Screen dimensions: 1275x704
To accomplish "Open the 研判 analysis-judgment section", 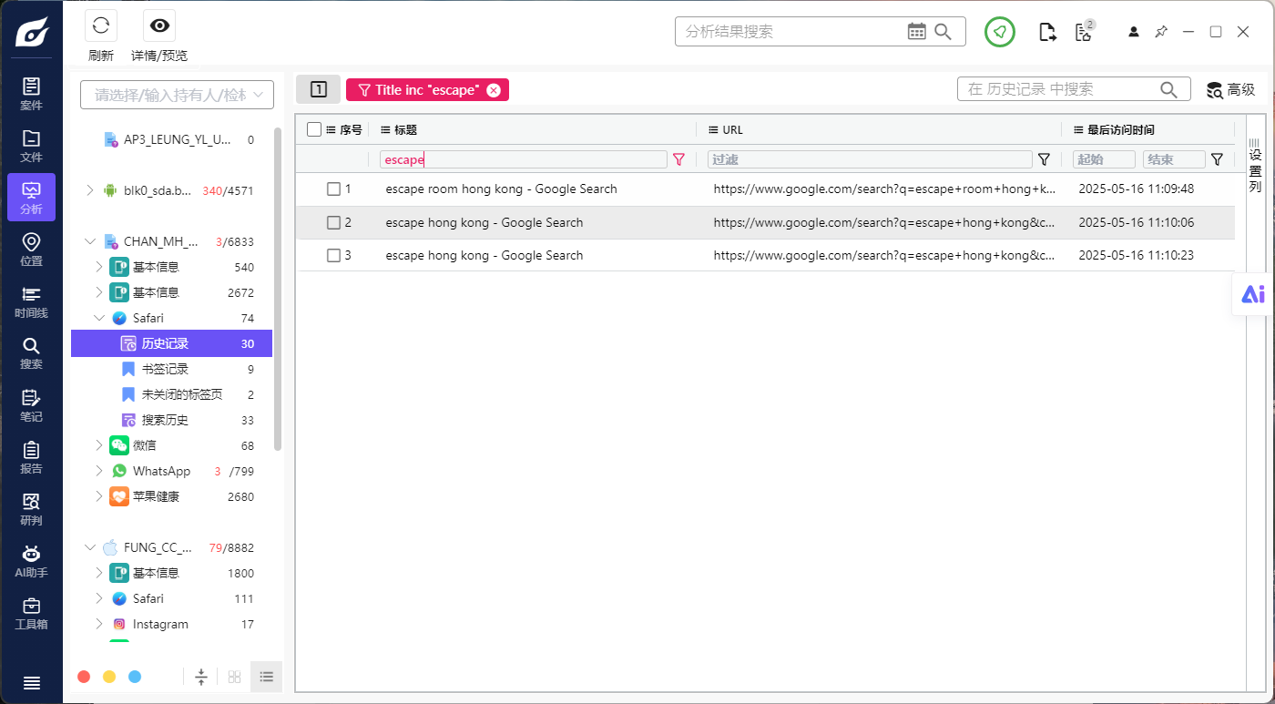I will [x=31, y=509].
